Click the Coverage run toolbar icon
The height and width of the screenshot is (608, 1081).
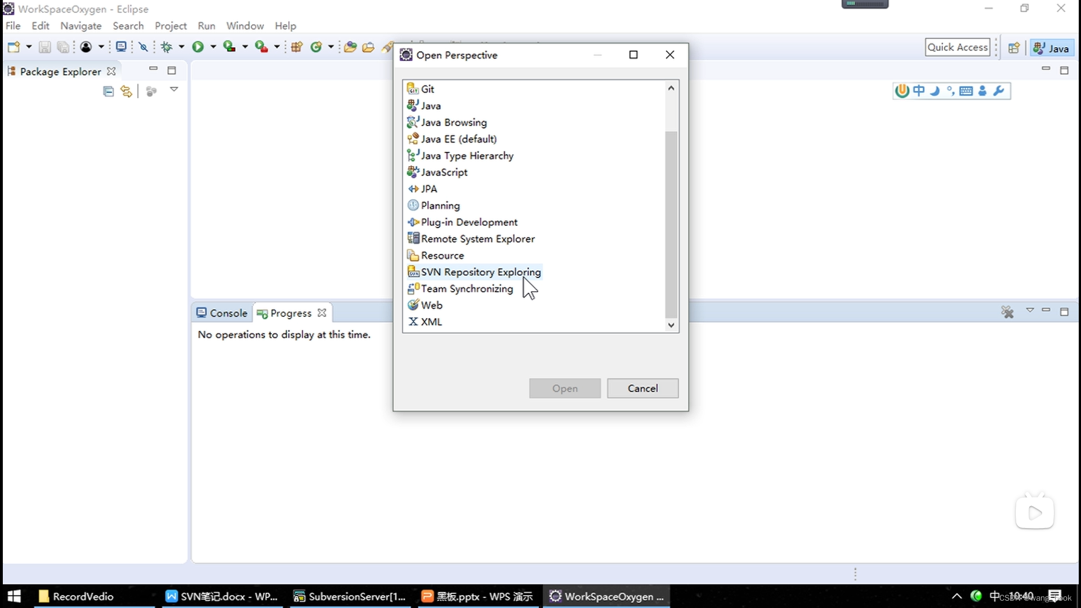[229, 47]
